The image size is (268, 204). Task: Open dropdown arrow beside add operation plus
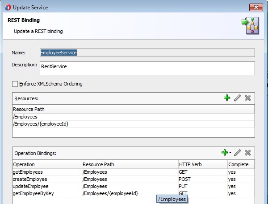coord(230,153)
